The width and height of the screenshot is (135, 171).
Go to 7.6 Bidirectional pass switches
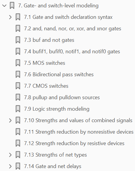click(59, 74)
